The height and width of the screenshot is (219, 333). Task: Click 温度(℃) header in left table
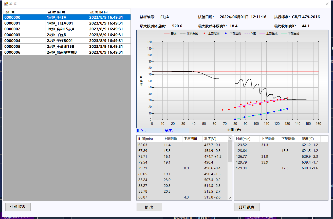coord(213,139)
